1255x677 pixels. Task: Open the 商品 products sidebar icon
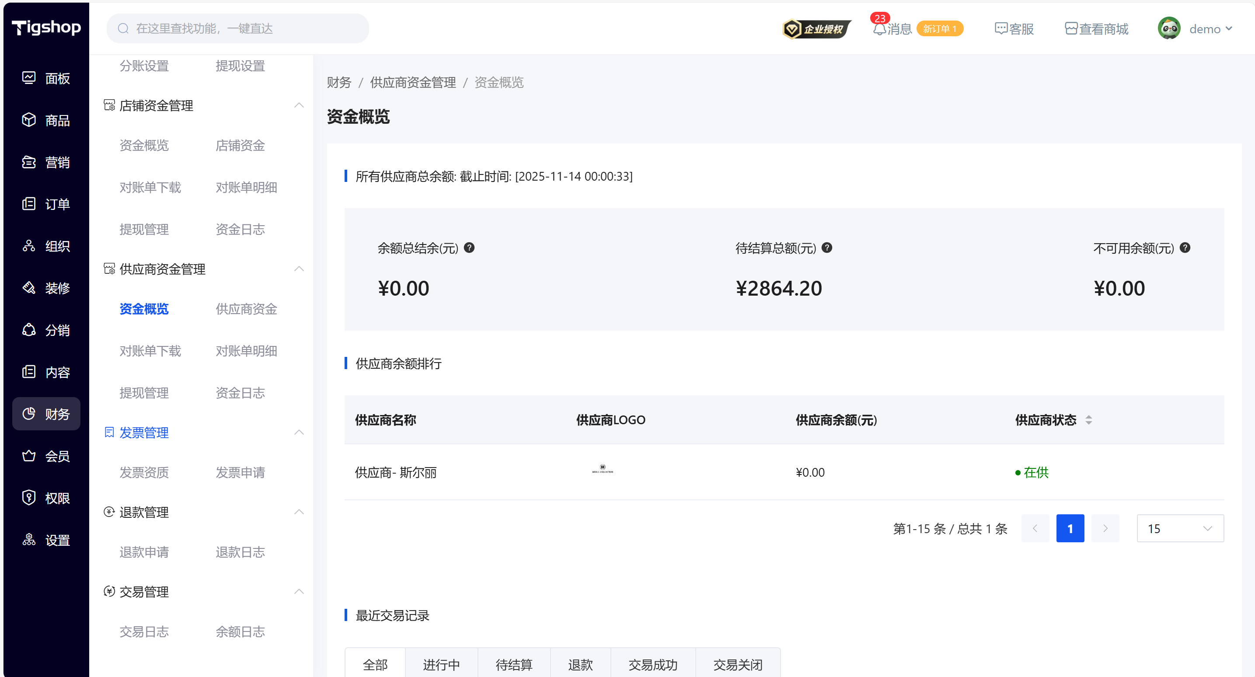tap(29, 120)
